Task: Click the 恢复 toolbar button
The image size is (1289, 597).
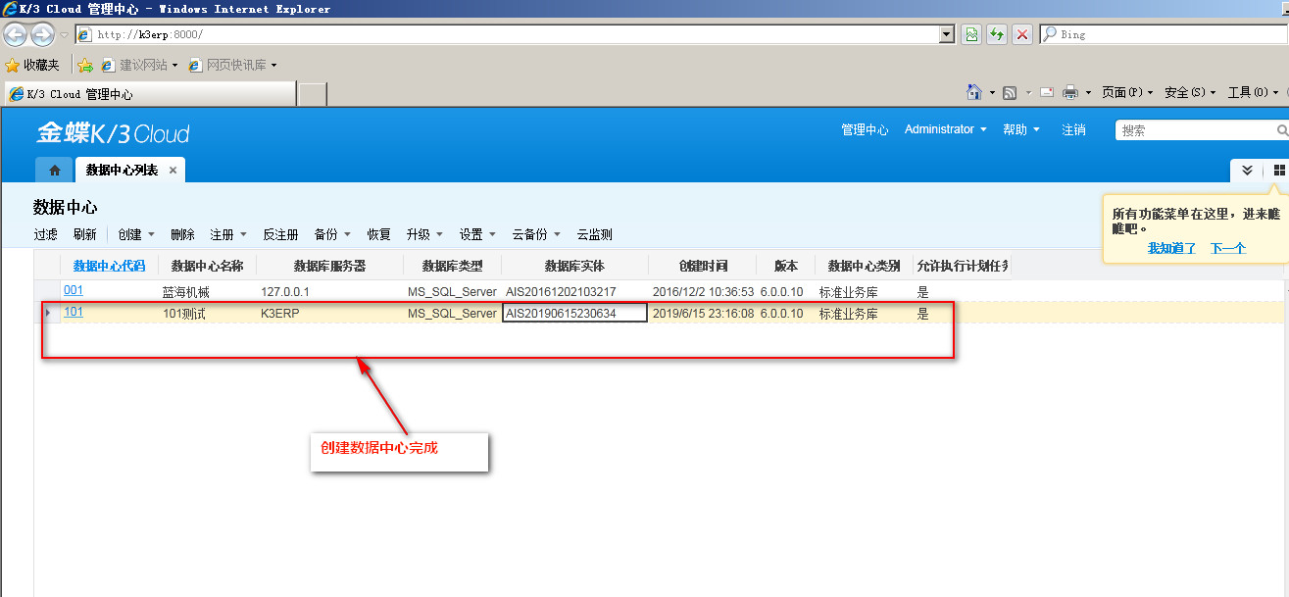Action: click(x=379, y=234)
